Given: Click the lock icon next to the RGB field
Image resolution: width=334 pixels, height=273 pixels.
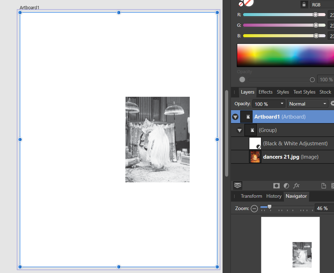Looking at the screenshot, I should tap(304, 5).
